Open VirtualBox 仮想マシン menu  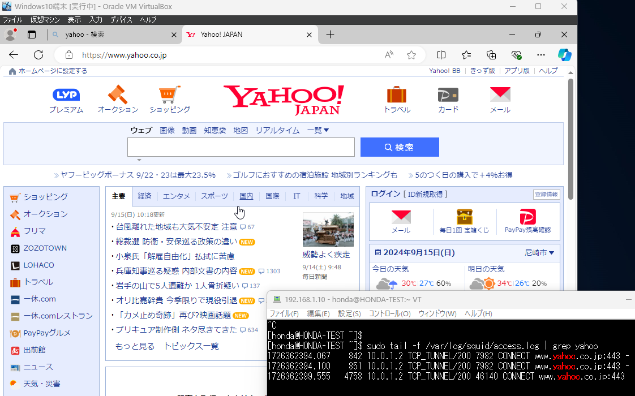pyautogui.click(x=45, y=19)
